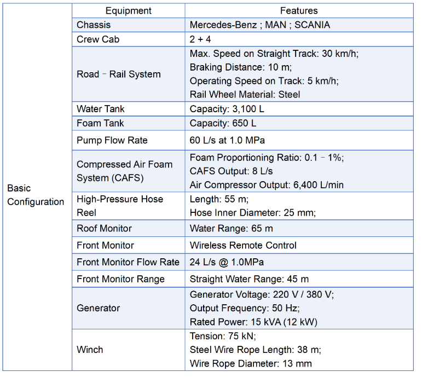Select the Mercedes-Benz ; MAN ; SCANIA cell
The image size is (422, 377).
coord(299,25)
